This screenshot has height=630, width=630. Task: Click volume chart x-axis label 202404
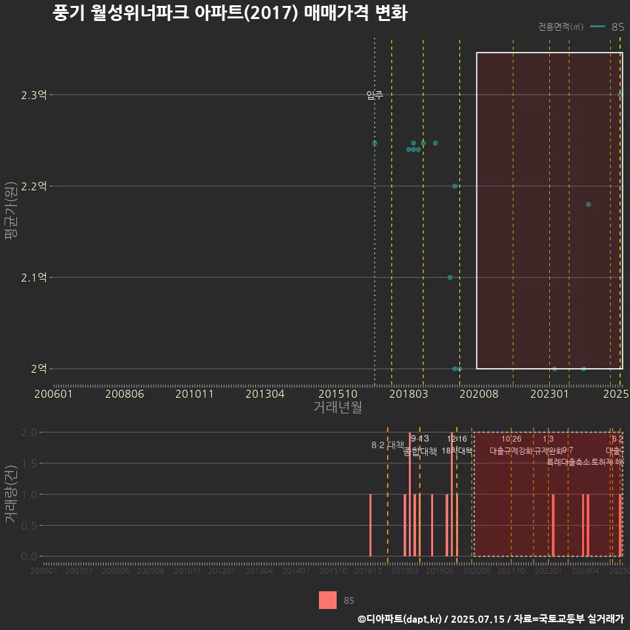pyautogui.click(x=585, y=570)
